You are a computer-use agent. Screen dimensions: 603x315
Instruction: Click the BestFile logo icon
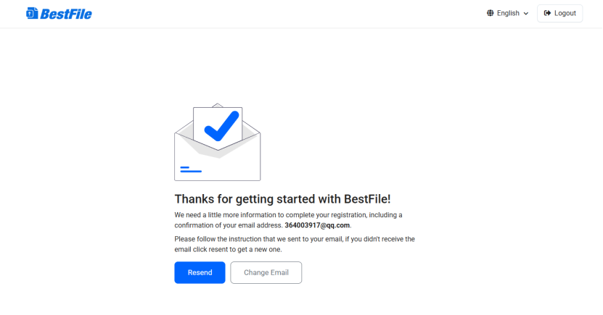[32, 13]
